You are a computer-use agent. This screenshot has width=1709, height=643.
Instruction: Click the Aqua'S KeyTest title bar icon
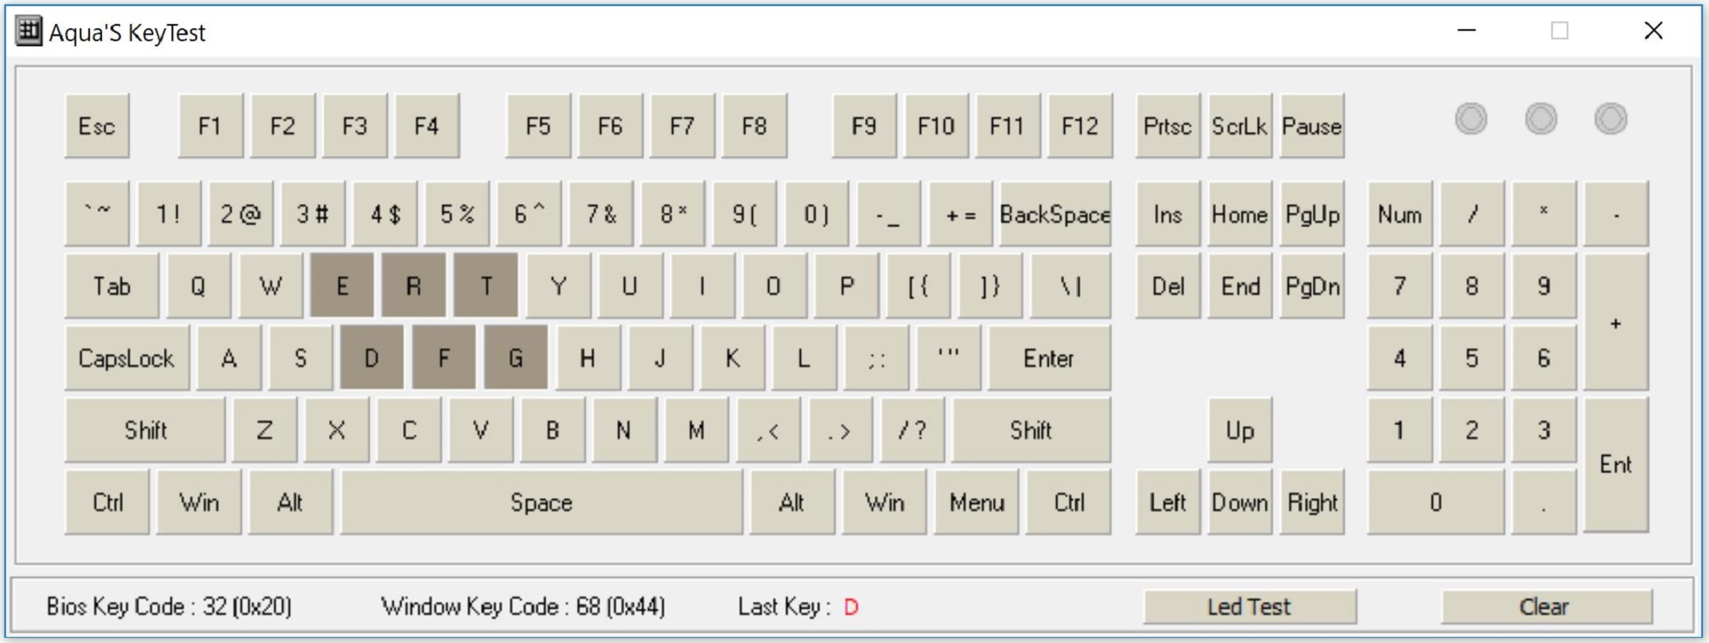pos(29,32)
